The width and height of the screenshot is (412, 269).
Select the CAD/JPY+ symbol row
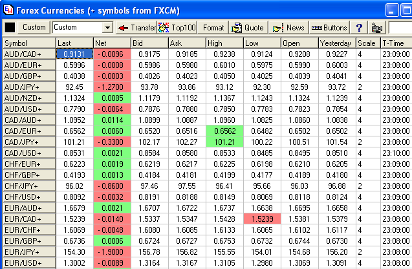tap(27, 141)
